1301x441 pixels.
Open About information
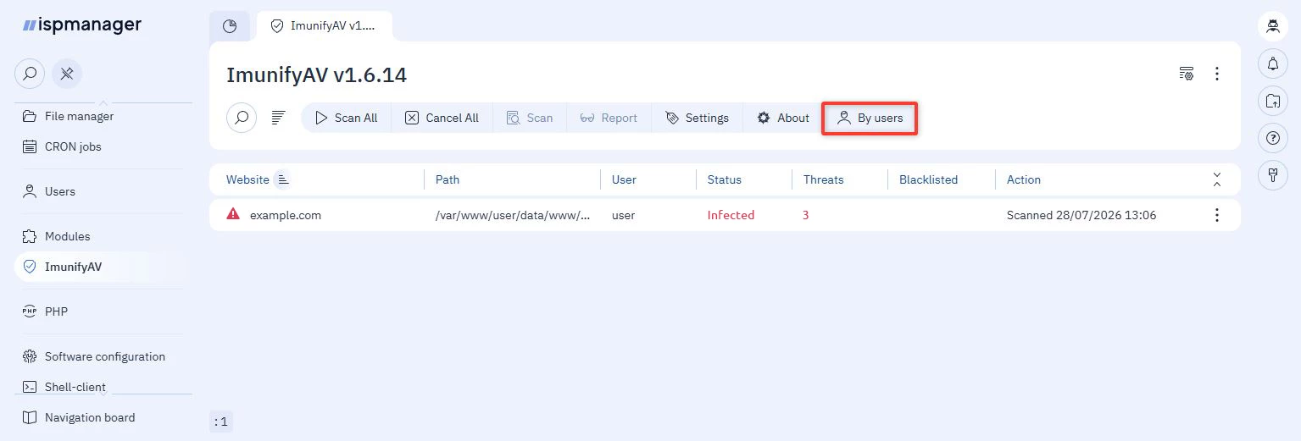783,118
